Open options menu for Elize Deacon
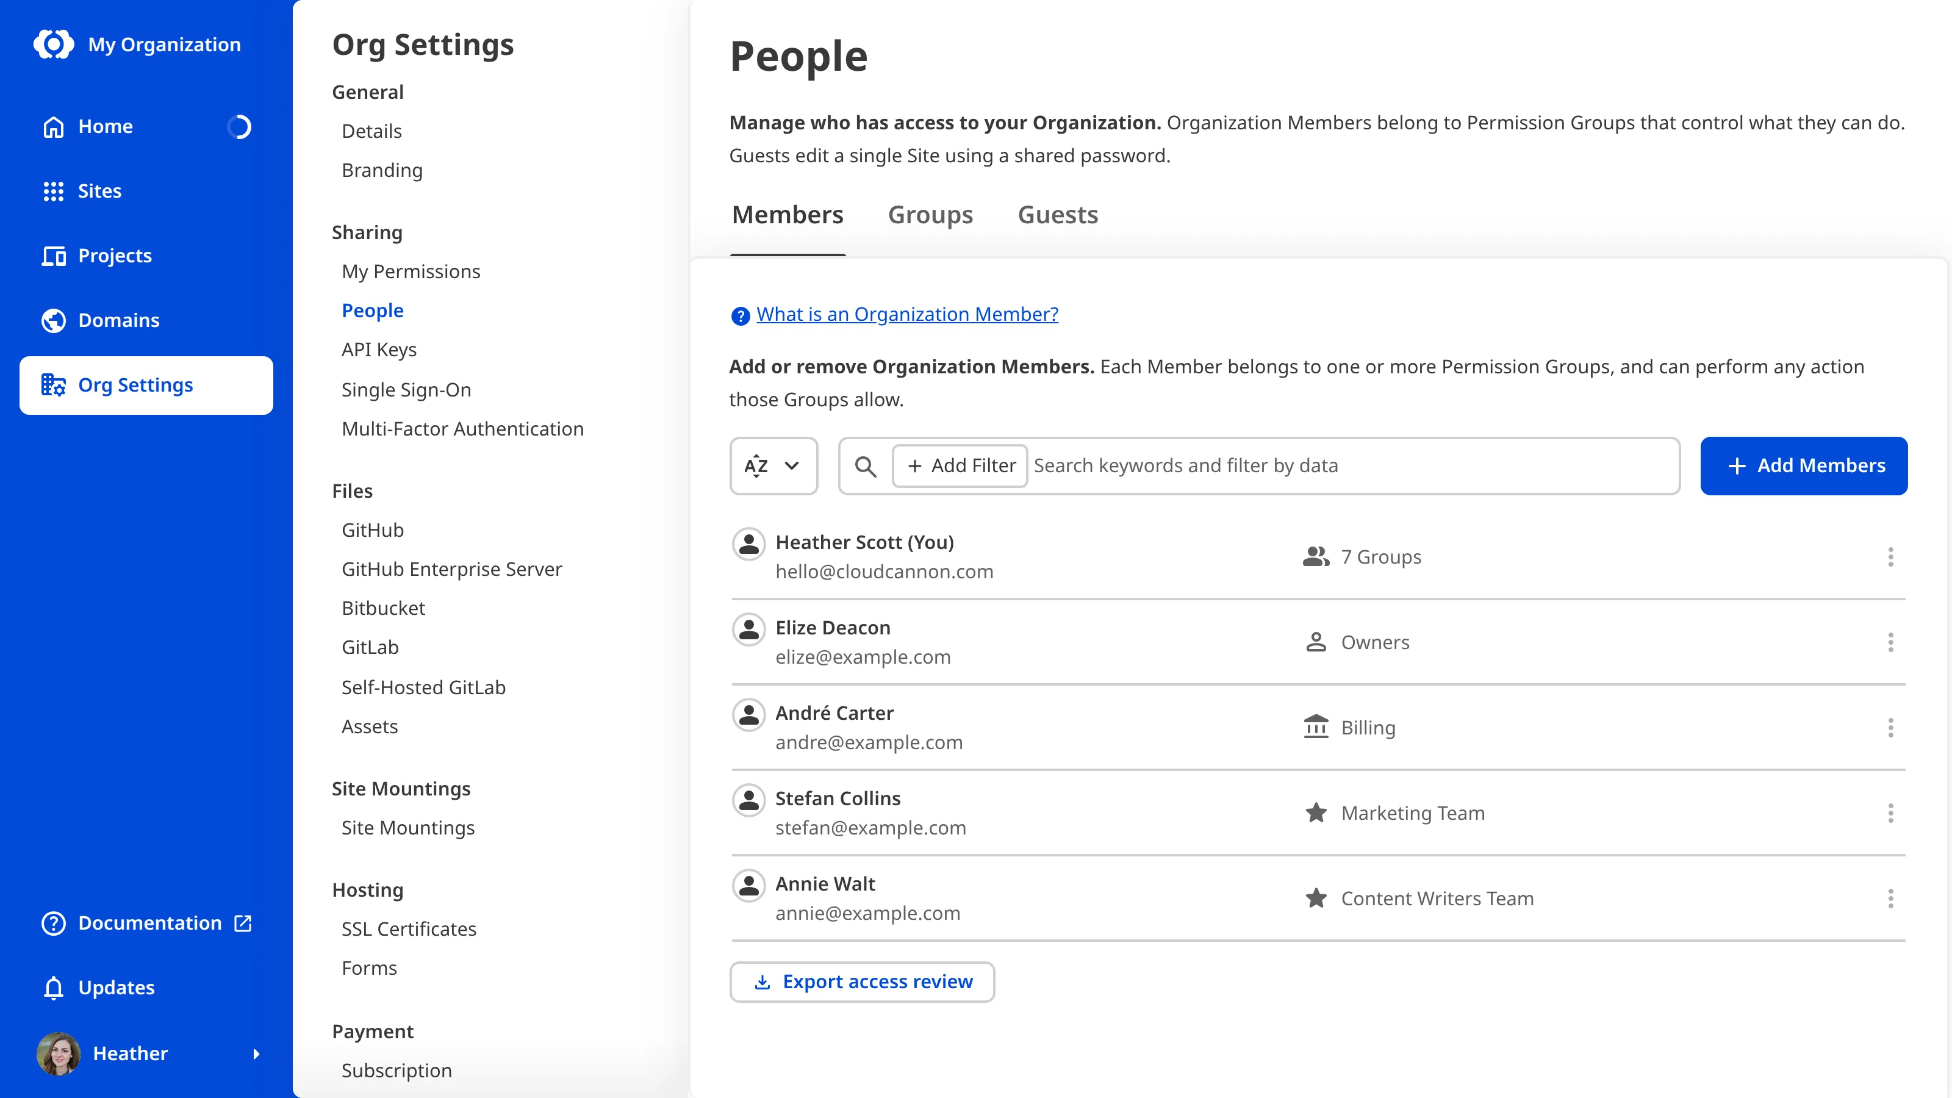1952x1098 pixels. 1890,642
